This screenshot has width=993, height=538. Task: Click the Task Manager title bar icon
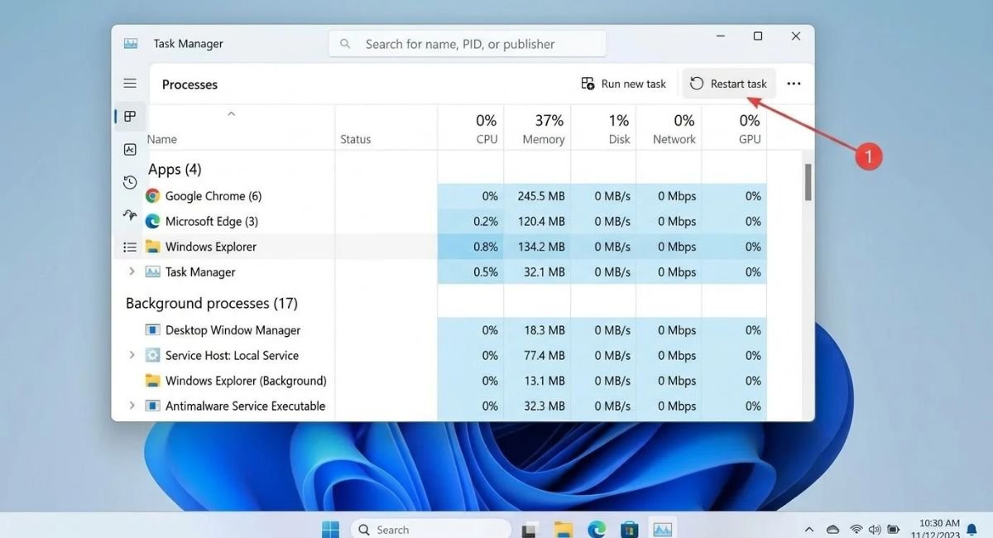point(131,44)
